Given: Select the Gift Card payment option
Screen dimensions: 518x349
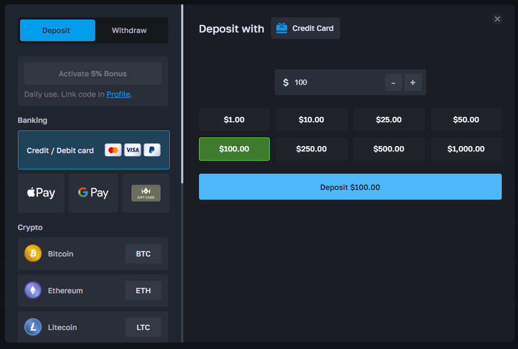Looking at the screenshot, I should click(x=145, y=193).
